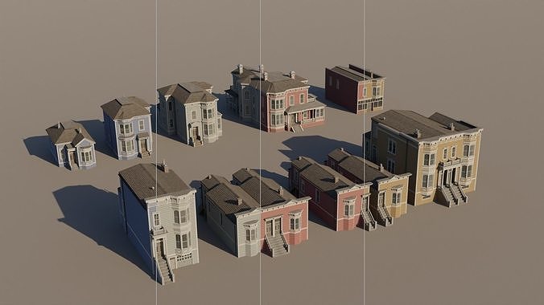Pick the tall white house with blue side wall
This screenshot has height=305, width=544.
[x=159, y=222]
